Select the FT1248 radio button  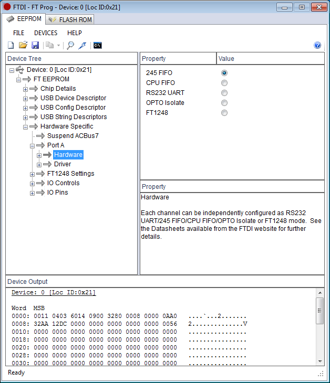pos(224,113)
